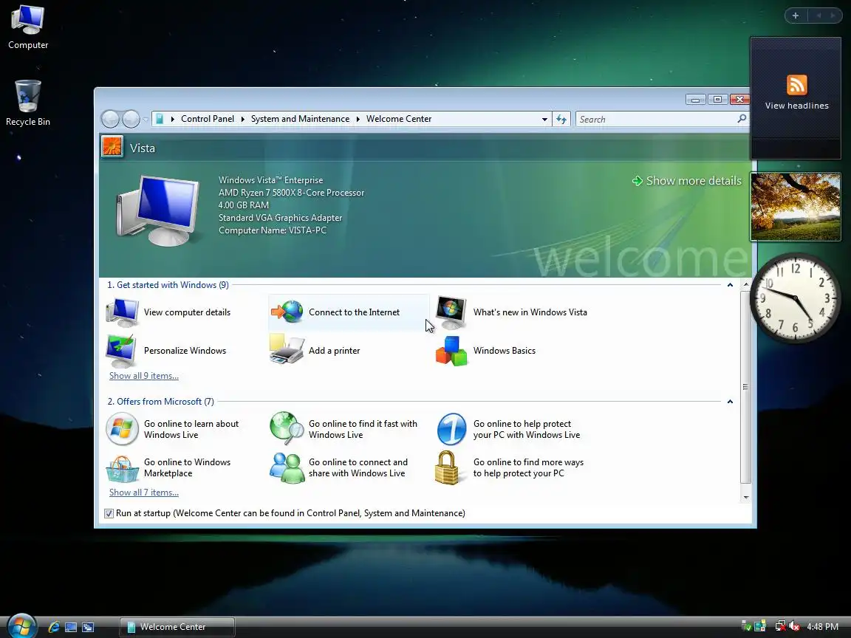Click the Back navigation button
The image size is (851, 638).
point(111,119)
